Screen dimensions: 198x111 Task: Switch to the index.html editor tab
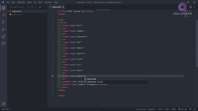click(x=56, y=7)
